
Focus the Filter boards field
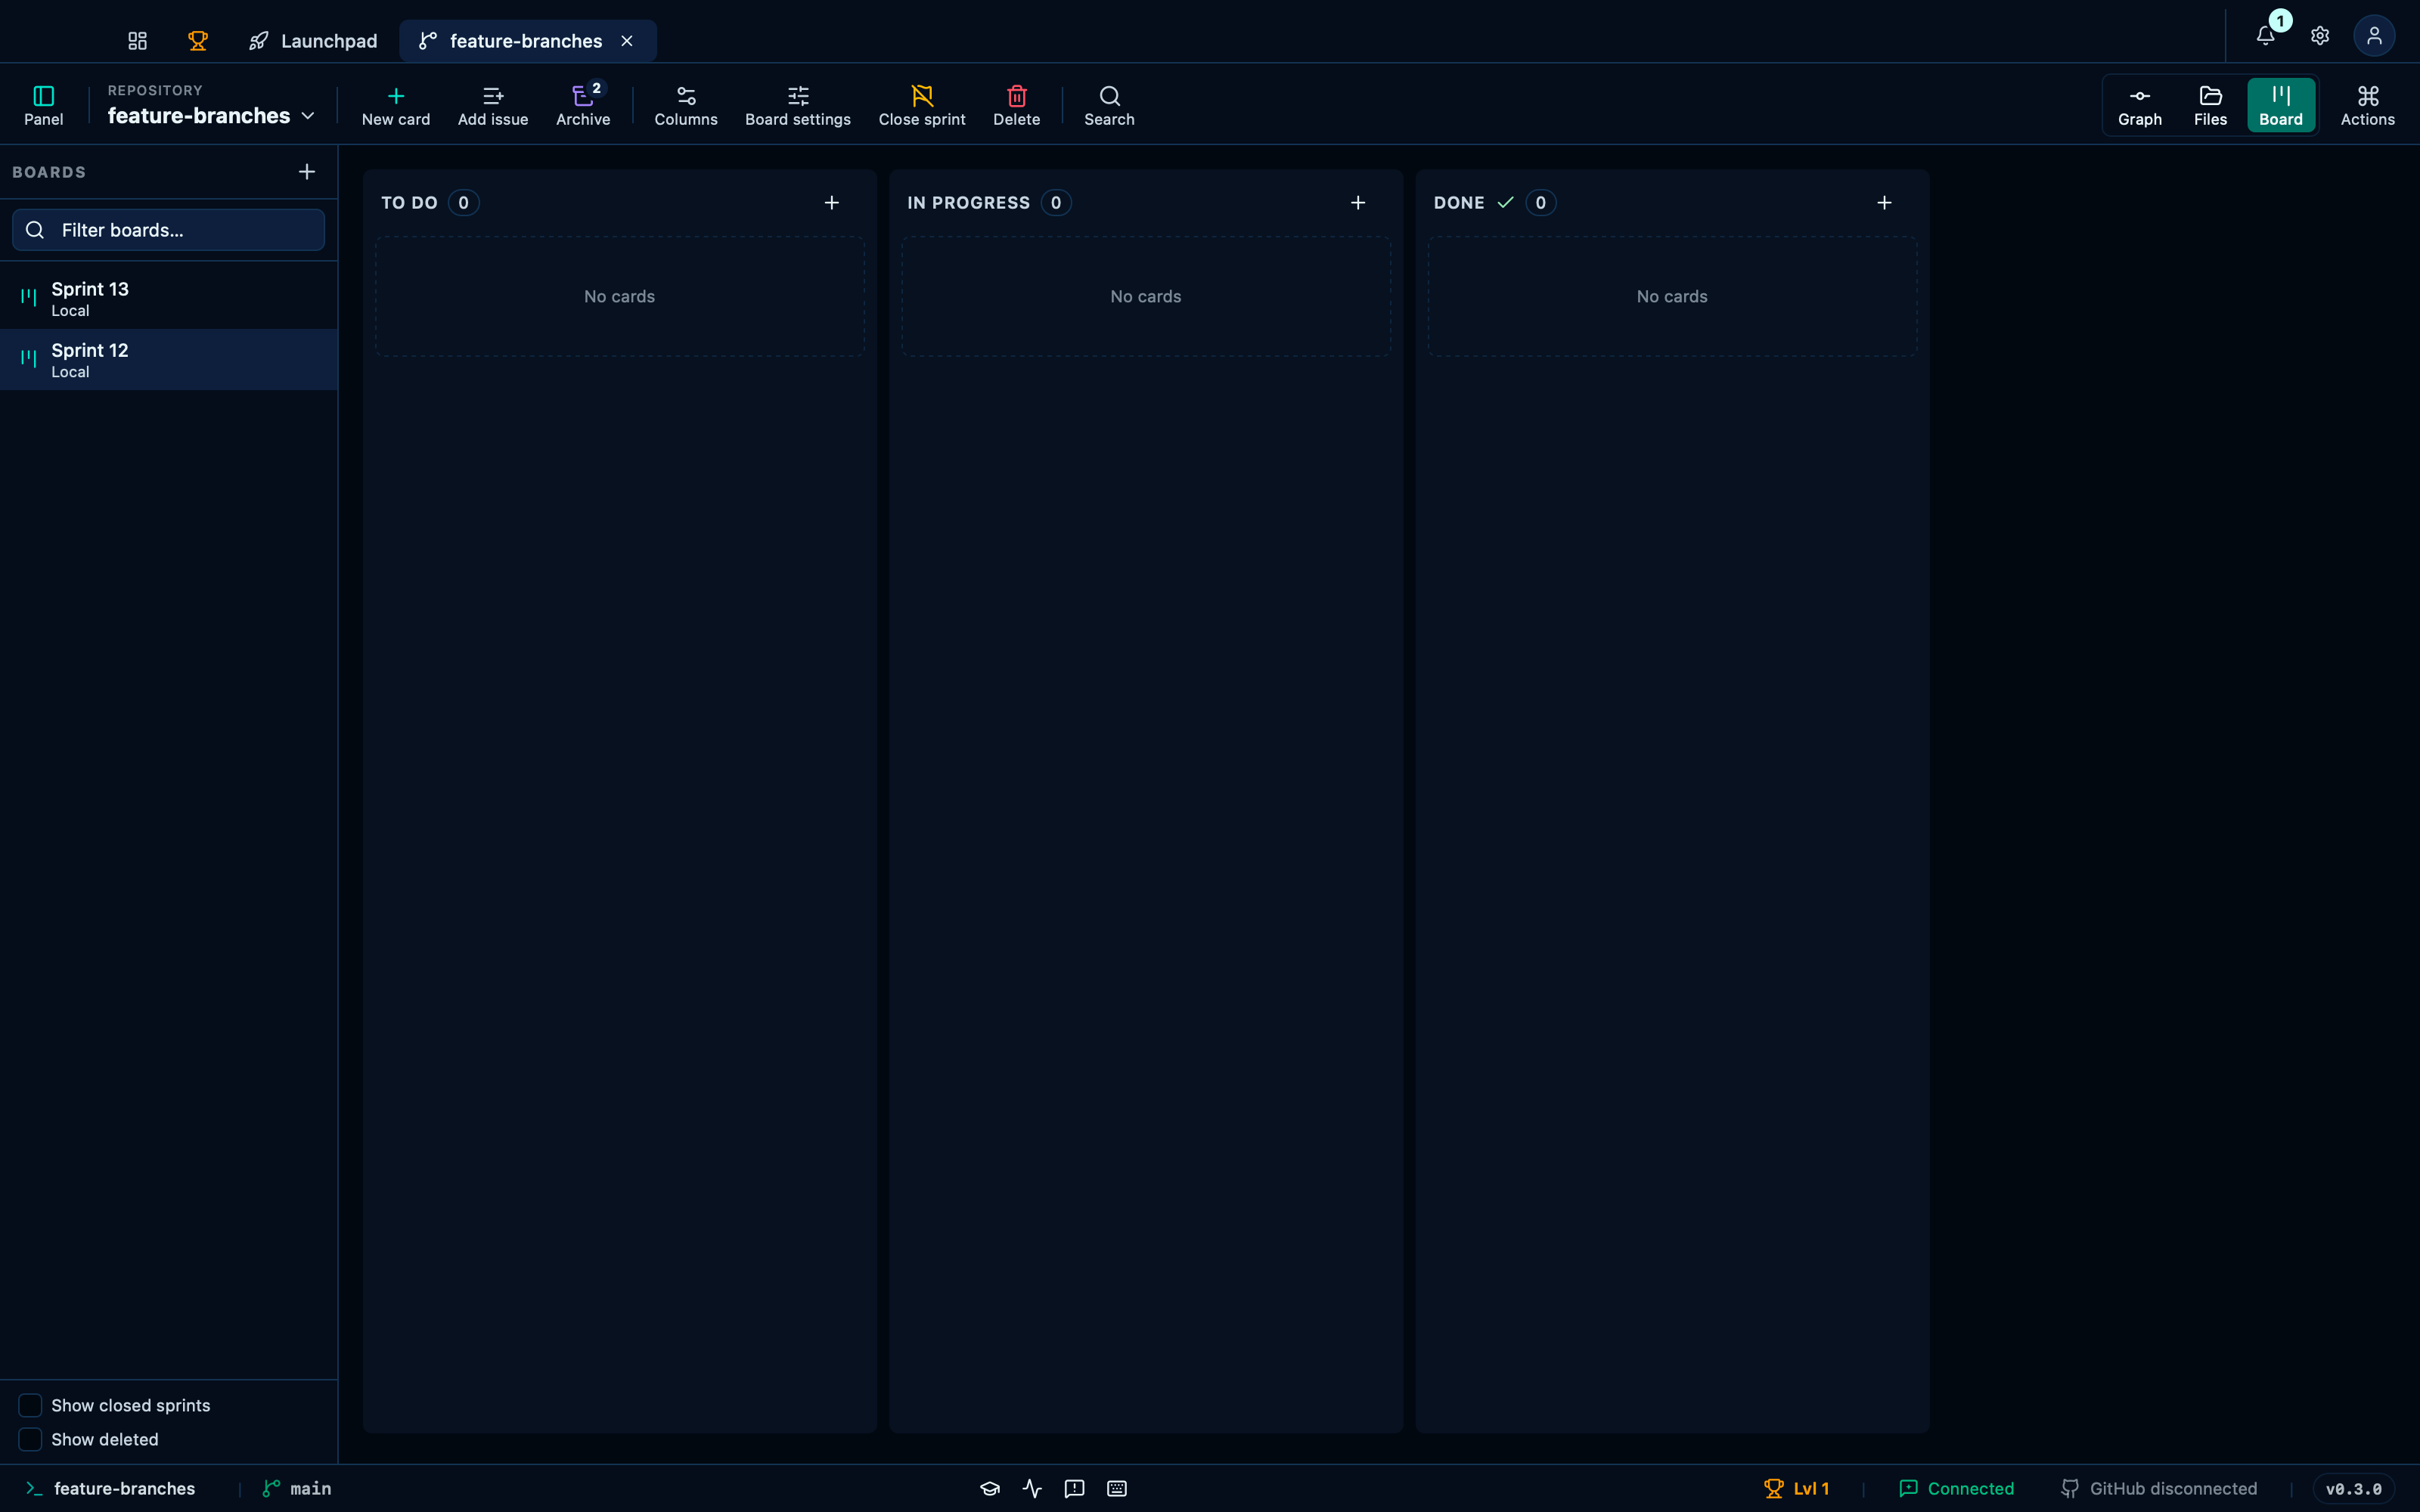[x=168, y=230]
